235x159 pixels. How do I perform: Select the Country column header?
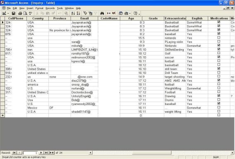38,19
